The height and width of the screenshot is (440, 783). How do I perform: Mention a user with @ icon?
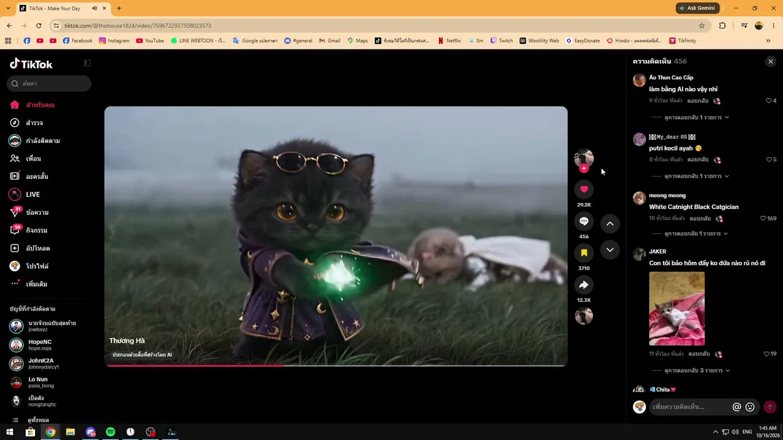pyautogui.click(x=737, y=407)
